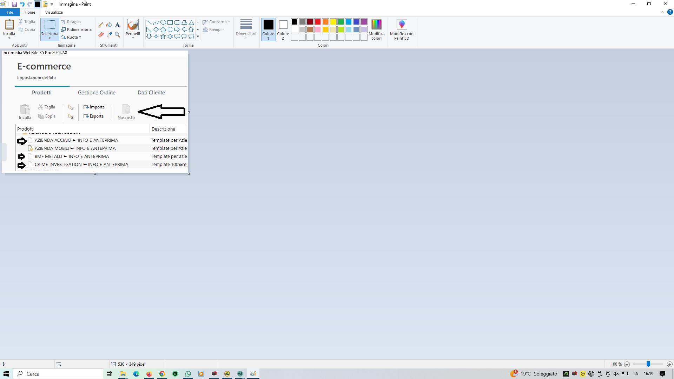This screenshot has height=379, width=674.
Task: Open the File menu
Action: 10,12
